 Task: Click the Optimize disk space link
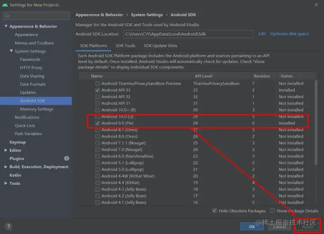(289, 34)
